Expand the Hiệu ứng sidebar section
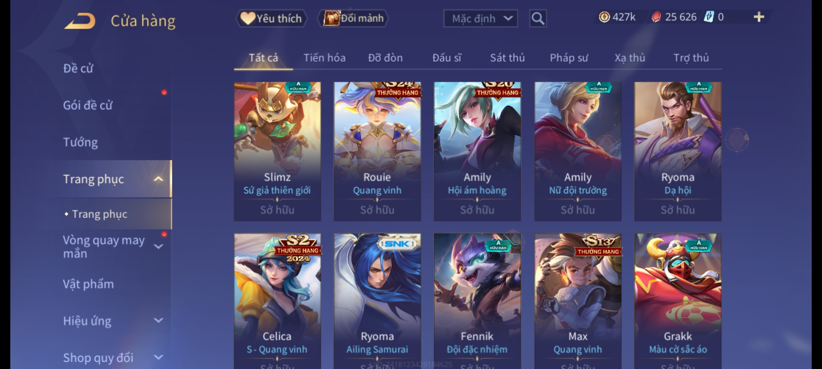822x369 pixels. 158,320
